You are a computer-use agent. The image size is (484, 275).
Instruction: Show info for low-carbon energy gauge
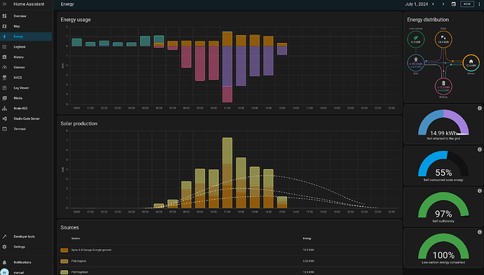[x=479, y=232]
